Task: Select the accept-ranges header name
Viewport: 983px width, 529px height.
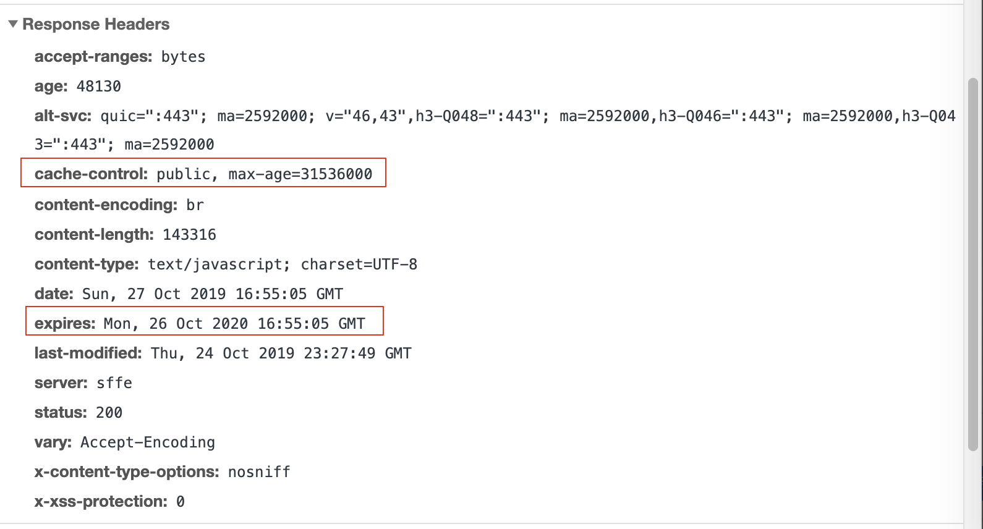Action: click(x=93, y=56)
